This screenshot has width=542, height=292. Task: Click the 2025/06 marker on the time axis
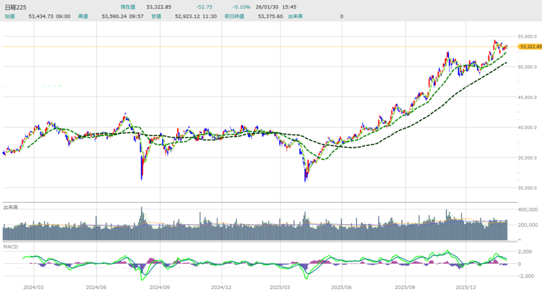pyautogui.click(x=342, y=286)
